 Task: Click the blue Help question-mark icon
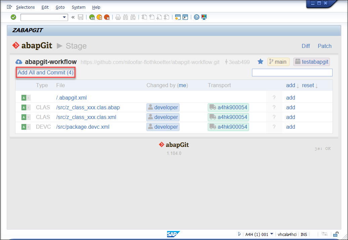pyautogui.click(x=196, y=17)
